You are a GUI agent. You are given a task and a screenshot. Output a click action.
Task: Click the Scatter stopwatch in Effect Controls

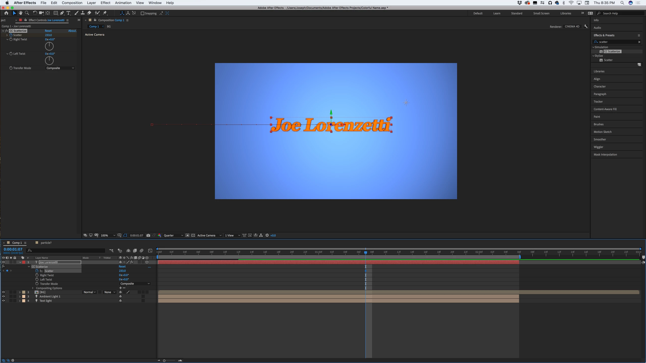point(11,35)
